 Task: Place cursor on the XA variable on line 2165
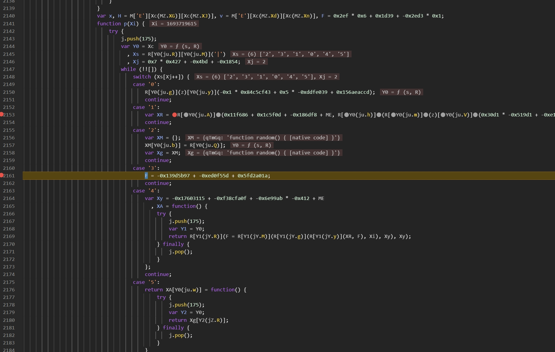coord(160,206)
